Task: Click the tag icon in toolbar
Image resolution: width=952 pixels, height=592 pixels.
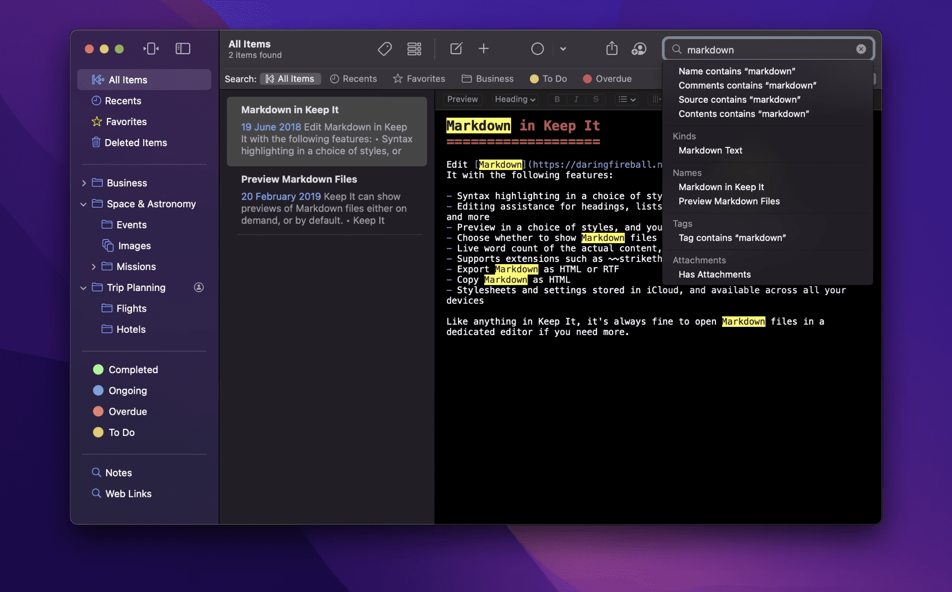Action: (x=384, y=48)
